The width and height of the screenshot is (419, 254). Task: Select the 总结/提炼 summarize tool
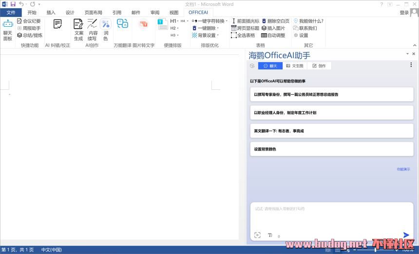(x=30, y=35)
